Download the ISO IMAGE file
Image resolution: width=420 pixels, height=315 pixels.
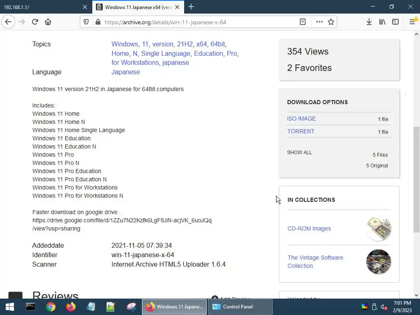pyautogui.click(x=301, y=119)
